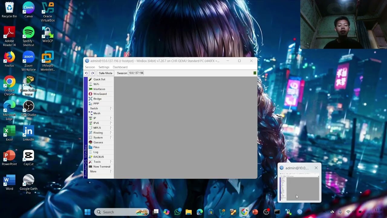Screen dimensions: 387x218
Task: Close the WinBox taskbar preview
Action: pyautogui.click(x=316, y=168)
